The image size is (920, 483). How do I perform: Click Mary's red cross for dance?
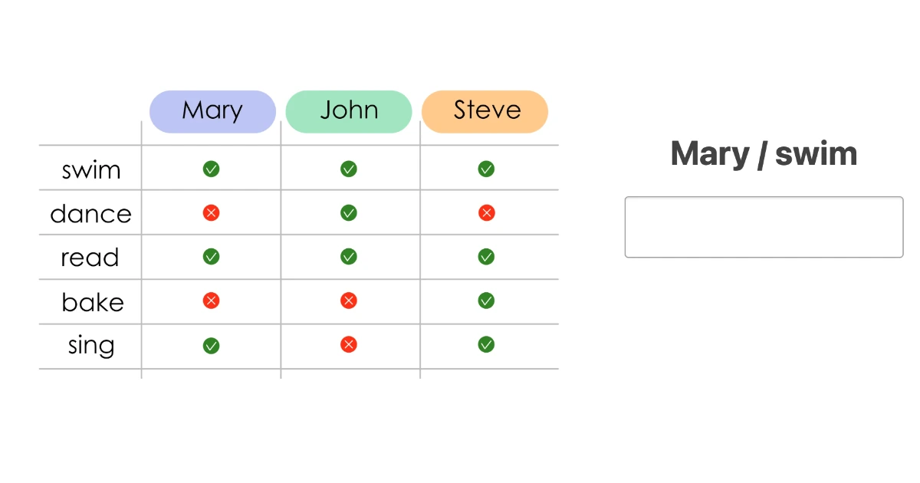[x=211, y=212]
